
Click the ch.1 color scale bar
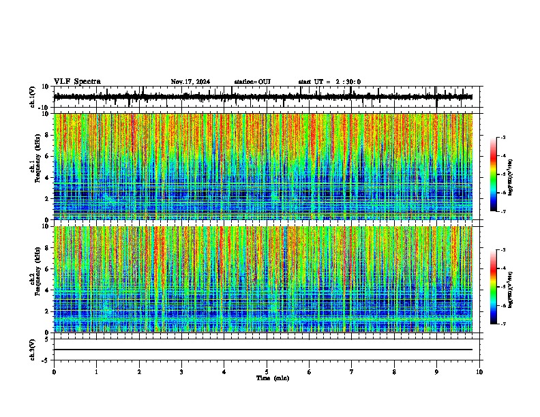pos(493,174)
